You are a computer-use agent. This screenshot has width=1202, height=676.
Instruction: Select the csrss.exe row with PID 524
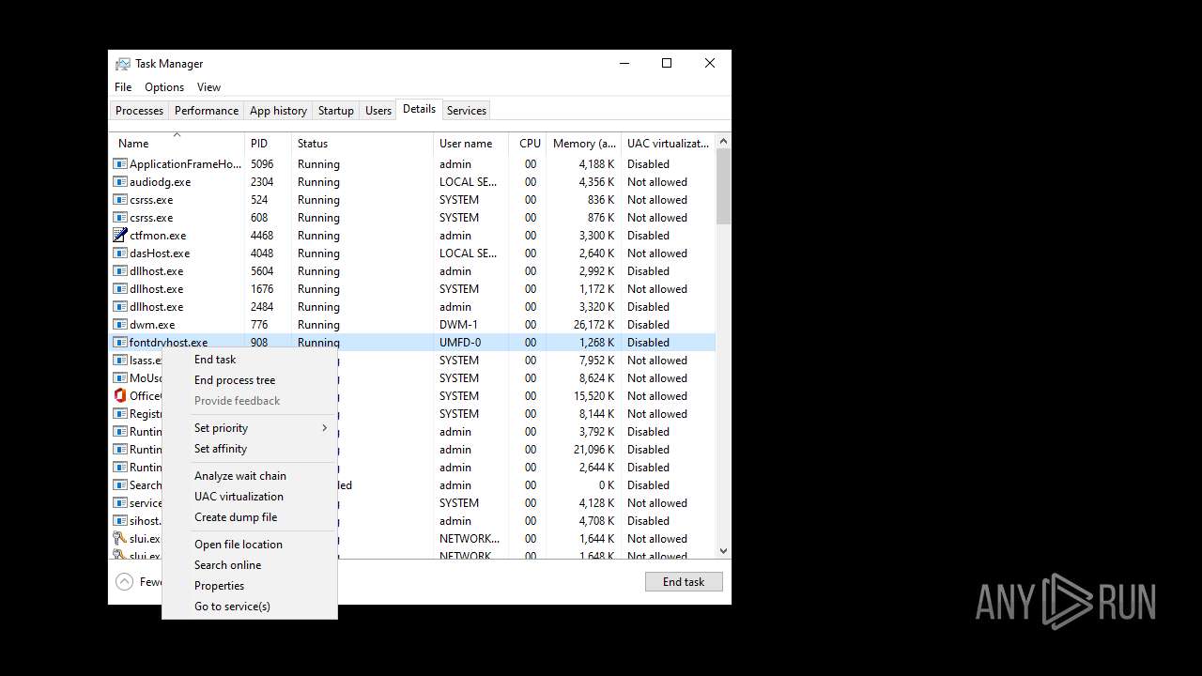[x=413, y=200]
